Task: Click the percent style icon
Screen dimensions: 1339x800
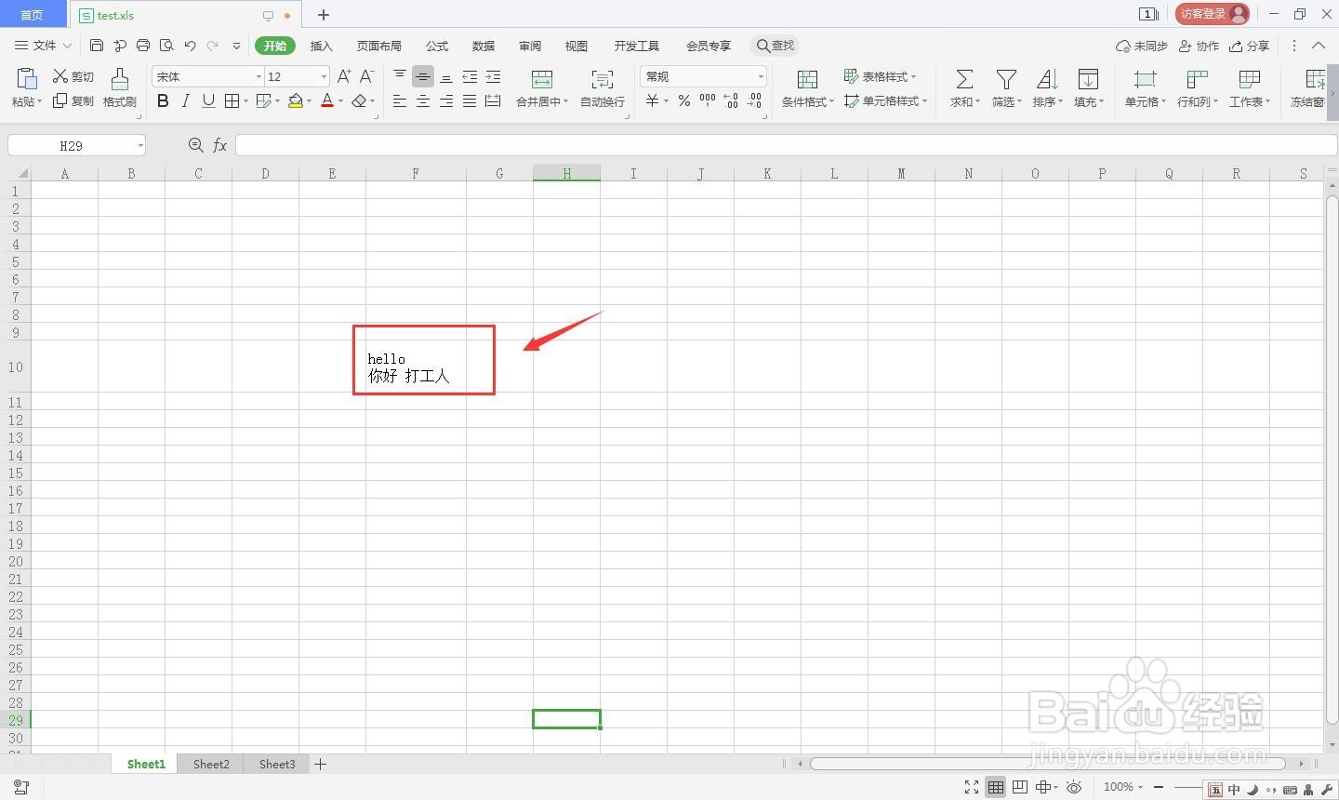Action: pos(684,100)
